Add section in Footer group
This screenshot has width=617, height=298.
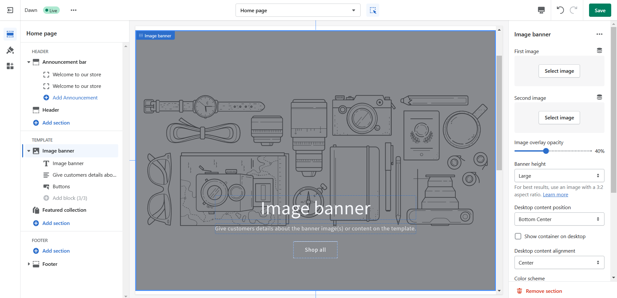pos(56,251)
